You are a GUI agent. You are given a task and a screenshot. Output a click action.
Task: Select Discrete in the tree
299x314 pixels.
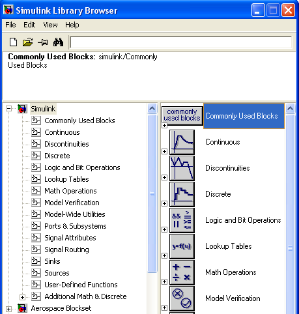point(57,156)
